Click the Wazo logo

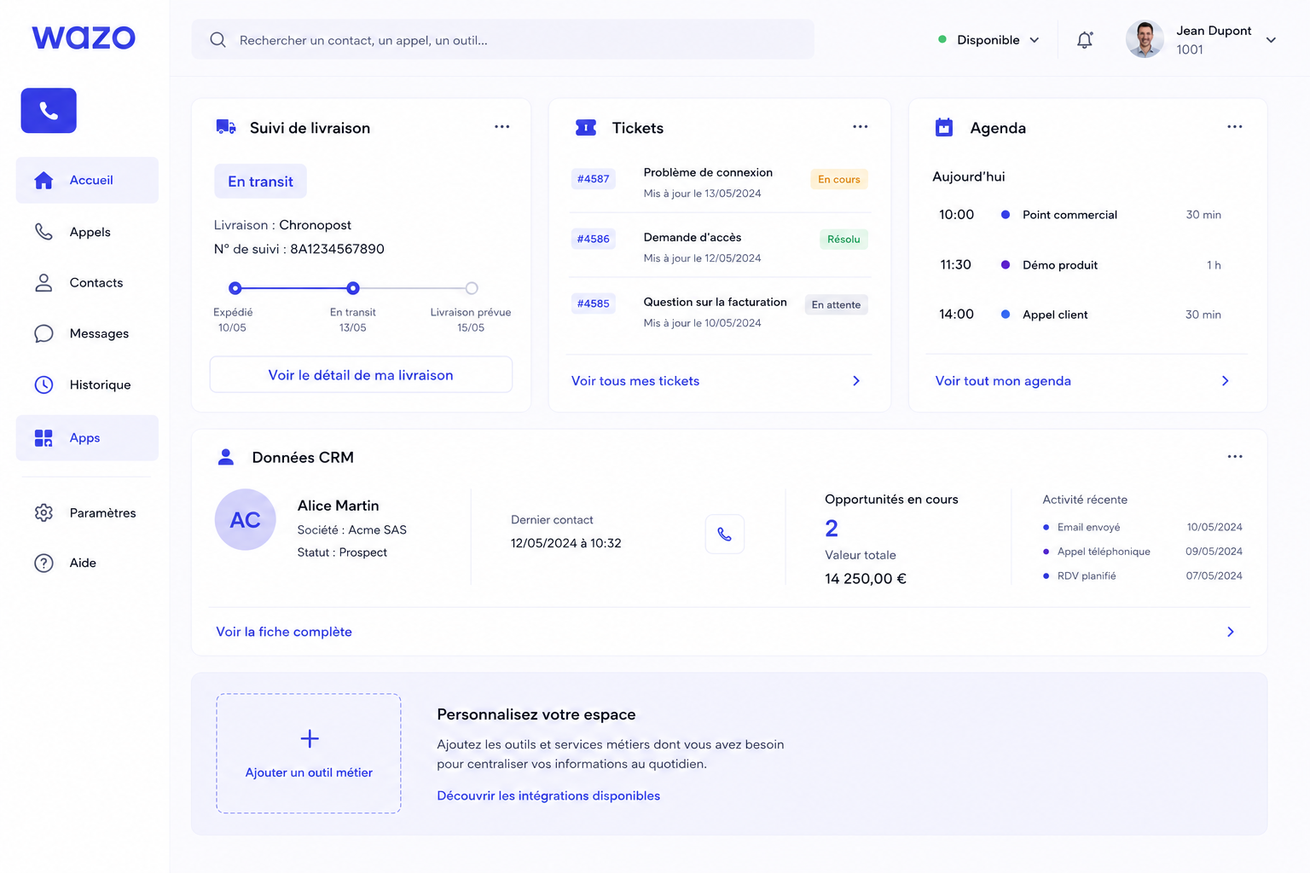pyautogui.click(x=84, y=38)
